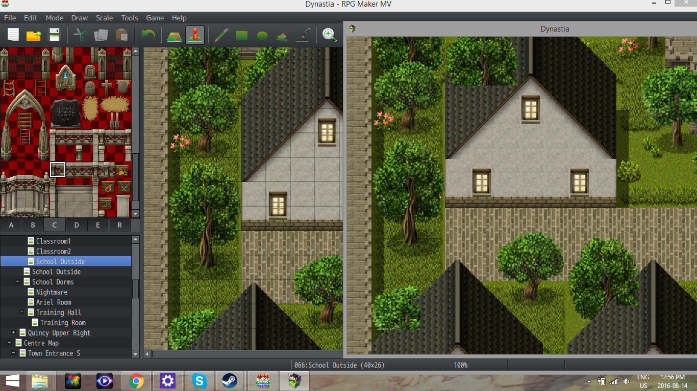Switch to tileset tab A

pos(11,225)
